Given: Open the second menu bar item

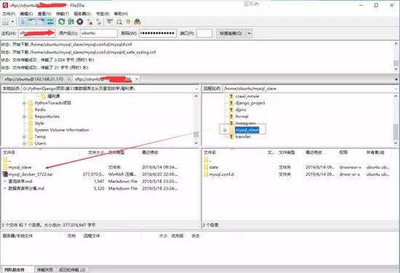Looking at the screenshot, I should click(x=26, y=14).
